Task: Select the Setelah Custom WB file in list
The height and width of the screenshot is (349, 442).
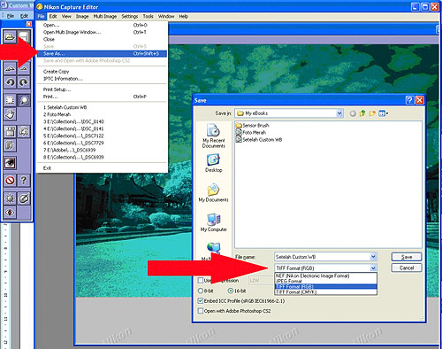Action: (259, 139)
